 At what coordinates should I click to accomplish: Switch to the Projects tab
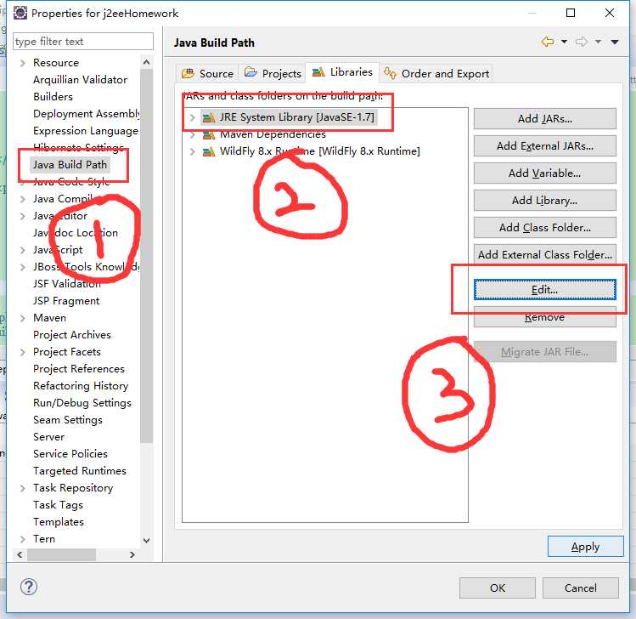click(x=273, y=73)
